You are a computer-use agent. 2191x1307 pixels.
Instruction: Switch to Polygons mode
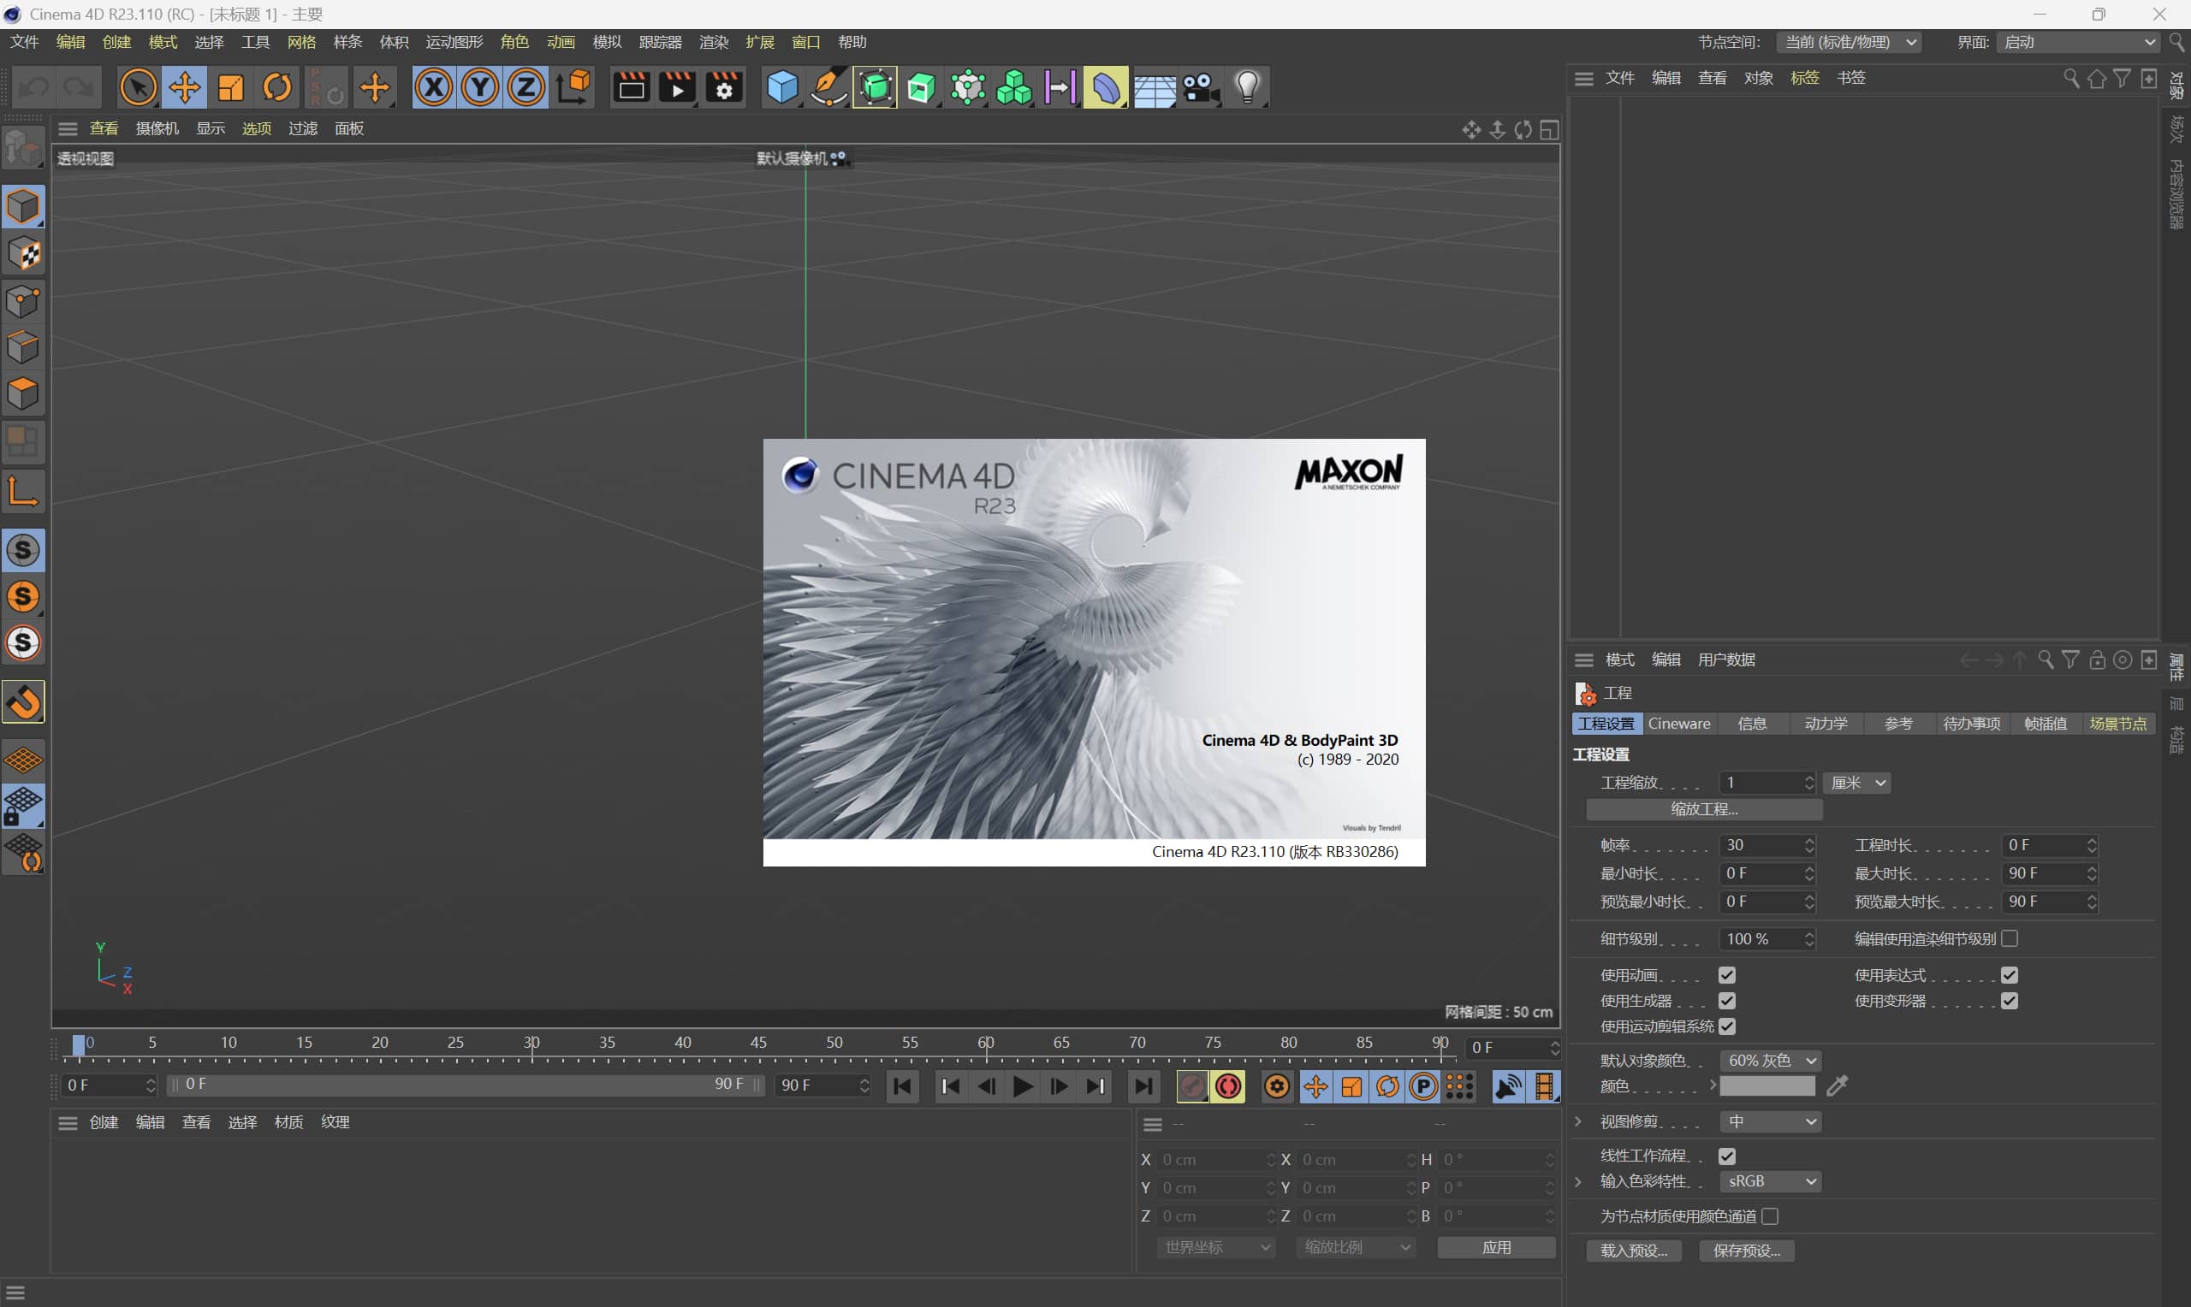pyautogui.click(x=24, y=393)
